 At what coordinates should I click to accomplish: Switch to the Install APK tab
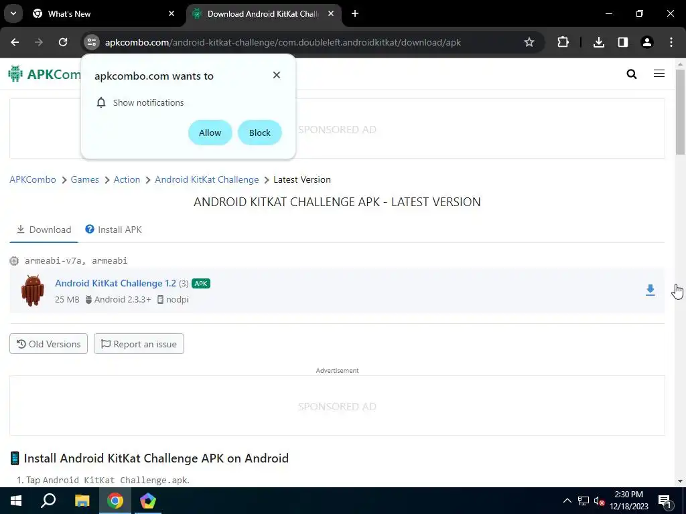(x=113, y=230)
